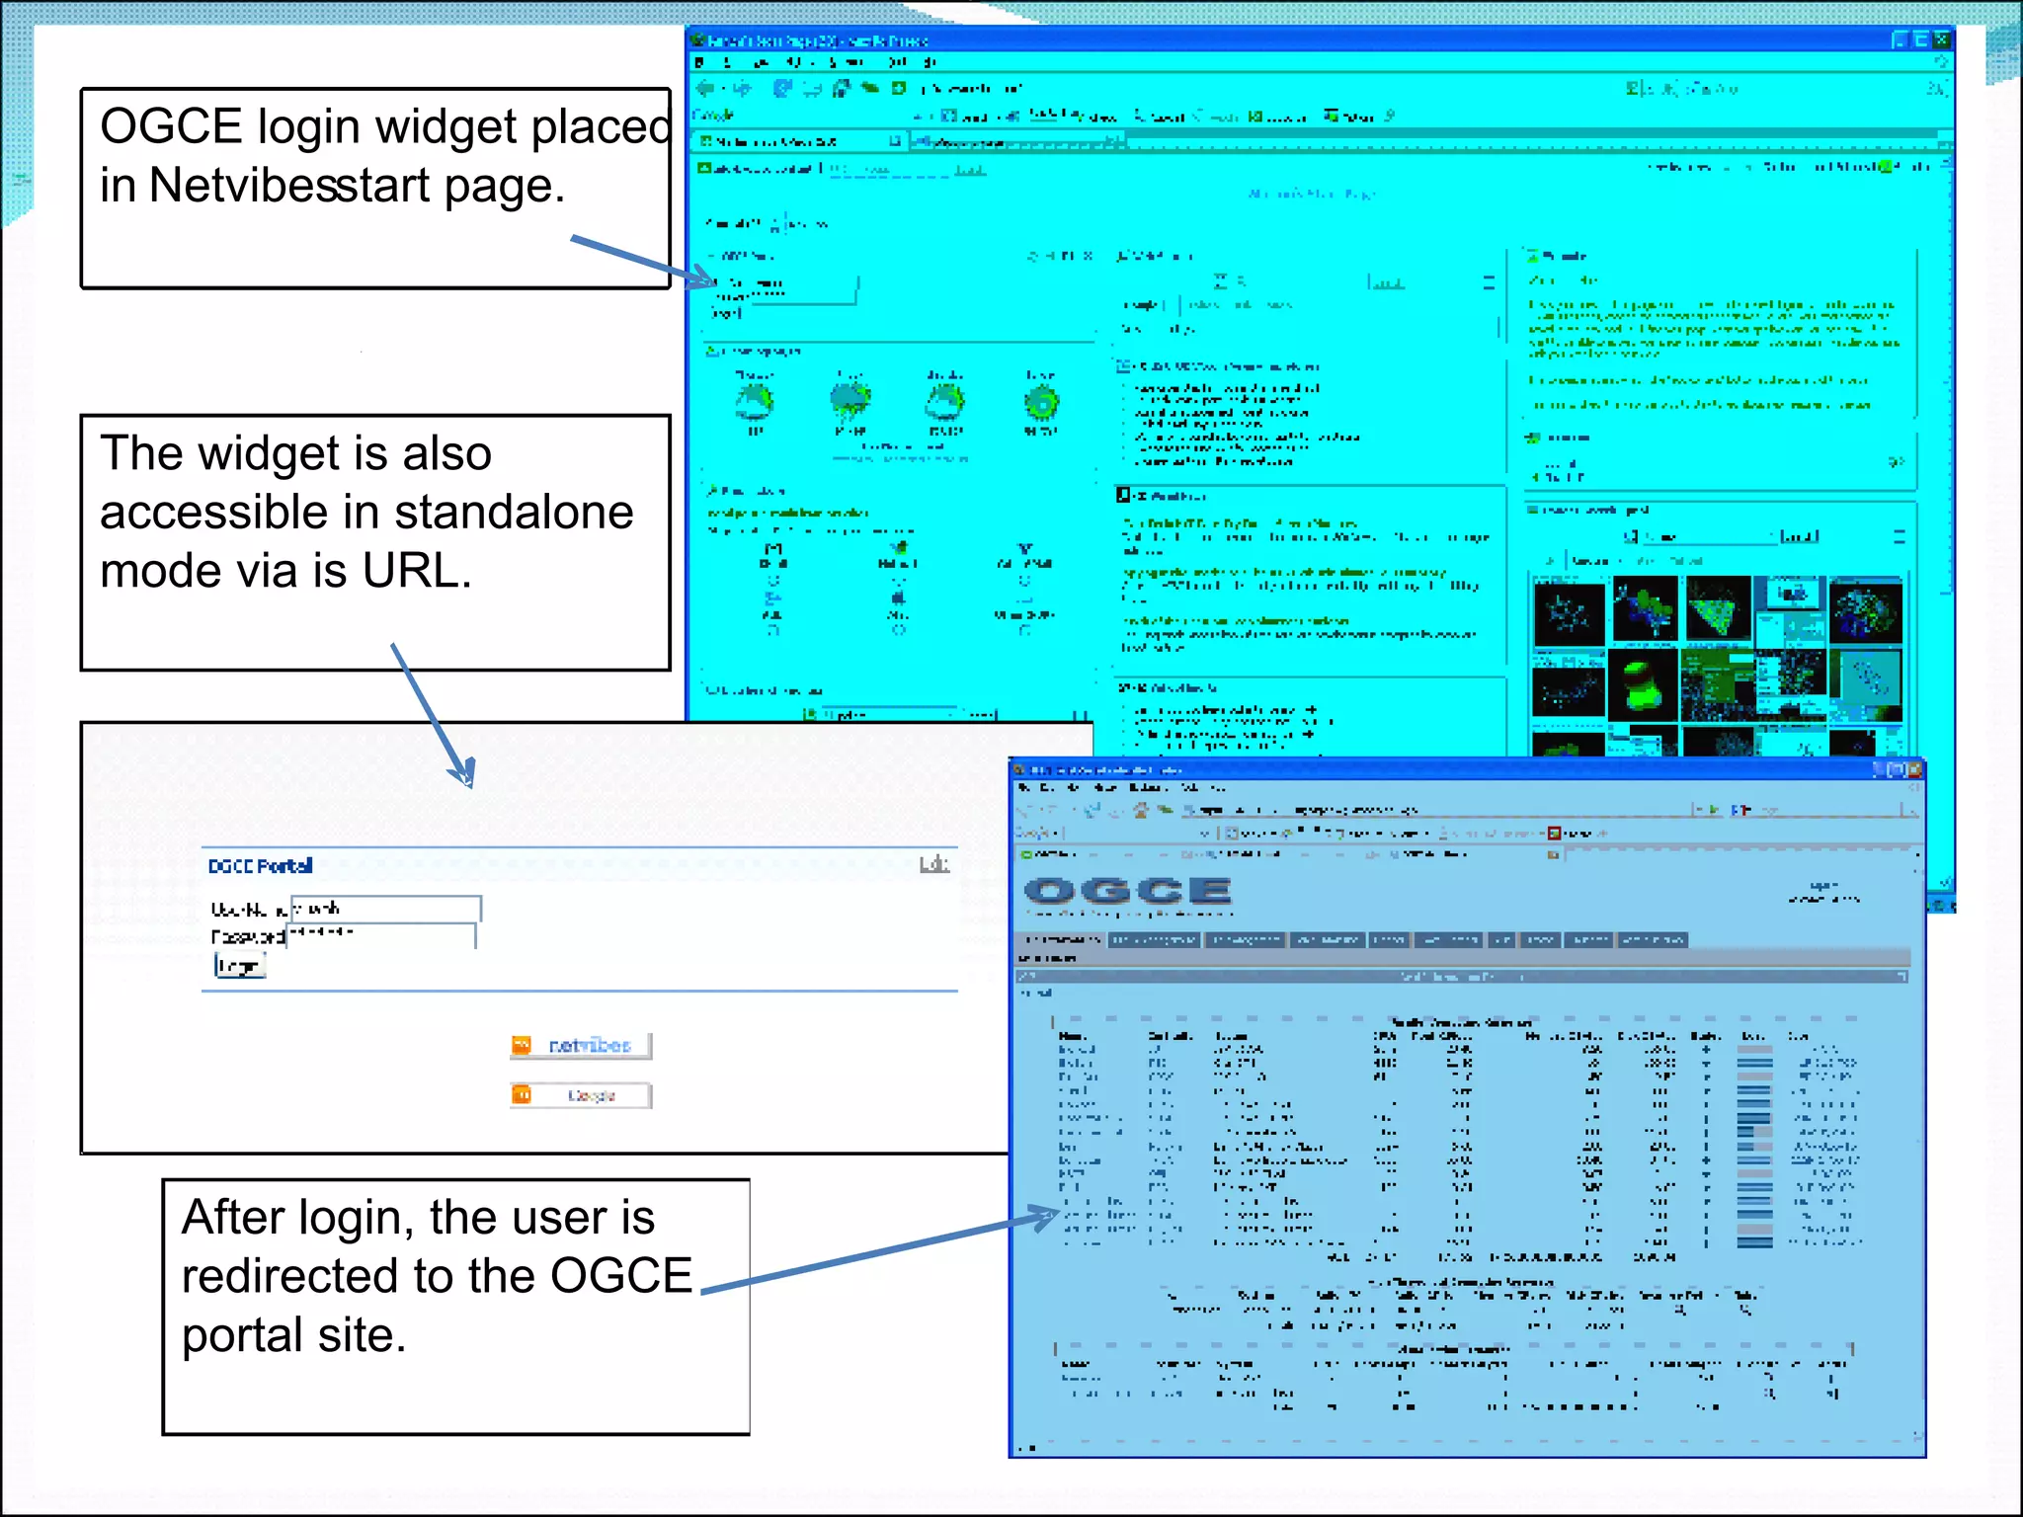The width and height of the screenshot is (2023, 1517).
Task: Click the first resource name link in table
Action: pyautogui.click(x=1077, y=1050)
